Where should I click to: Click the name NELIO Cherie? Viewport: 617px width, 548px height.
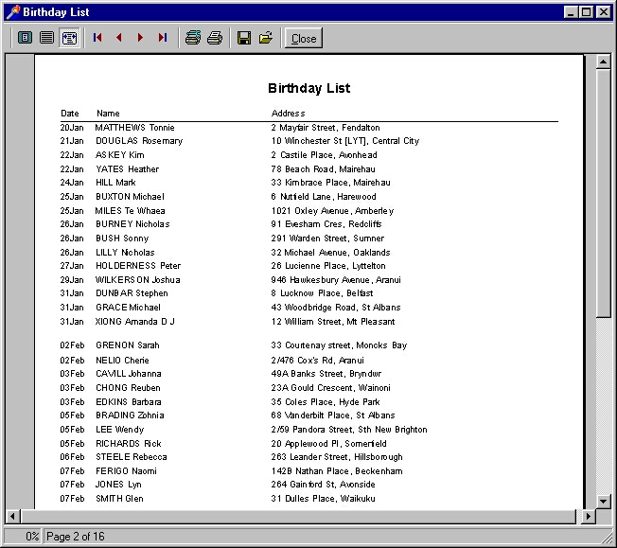click(x=122, y=361)
